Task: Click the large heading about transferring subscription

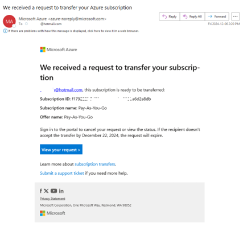Action: pyautogui.click(x=120, y=72)
